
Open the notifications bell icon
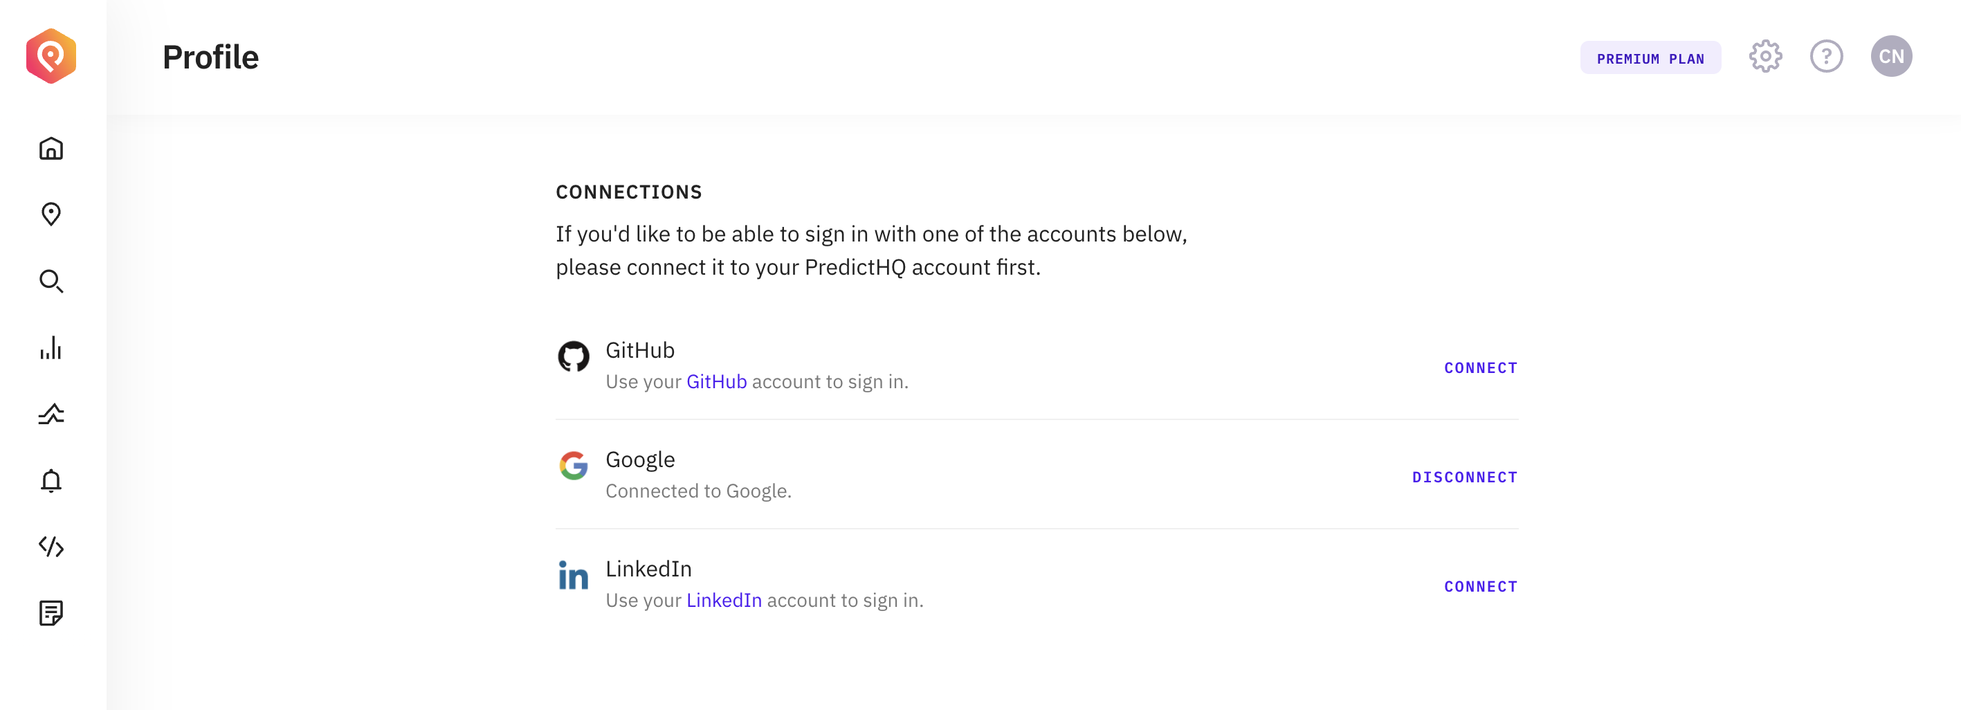(51, 481)
